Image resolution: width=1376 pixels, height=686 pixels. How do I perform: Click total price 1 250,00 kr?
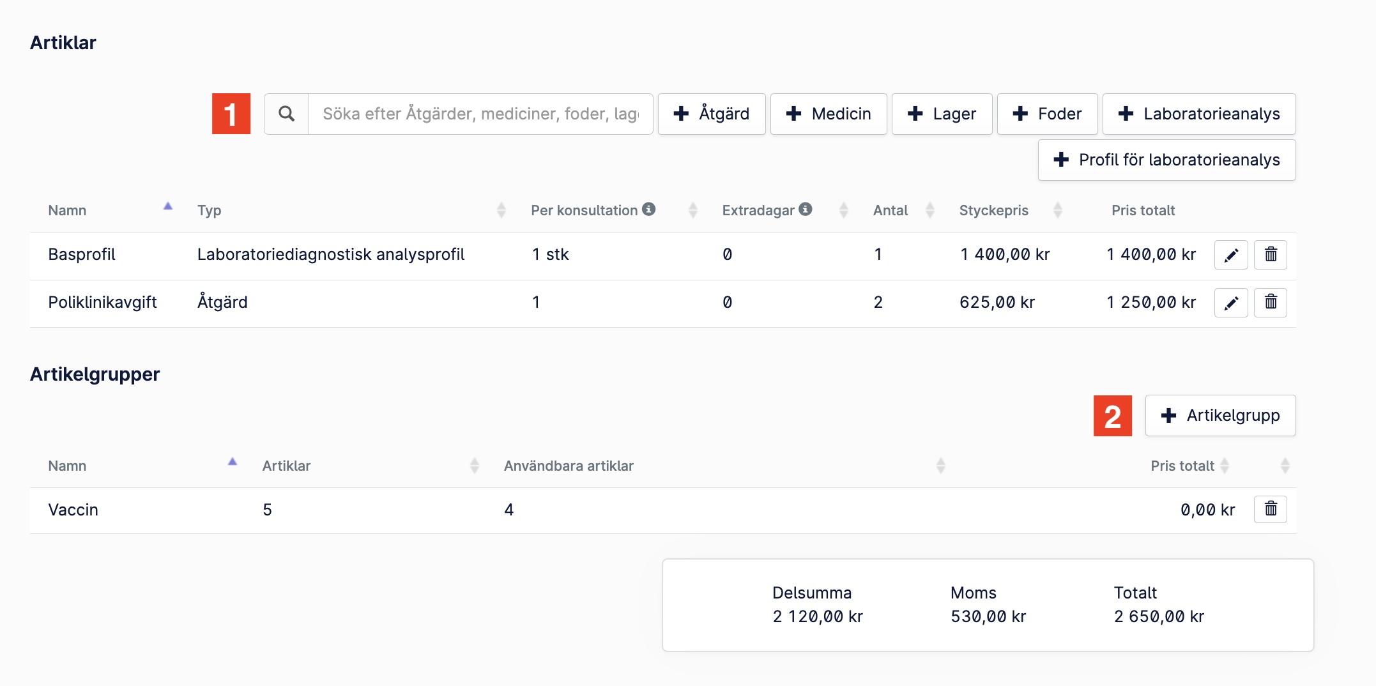point(1151,302)
